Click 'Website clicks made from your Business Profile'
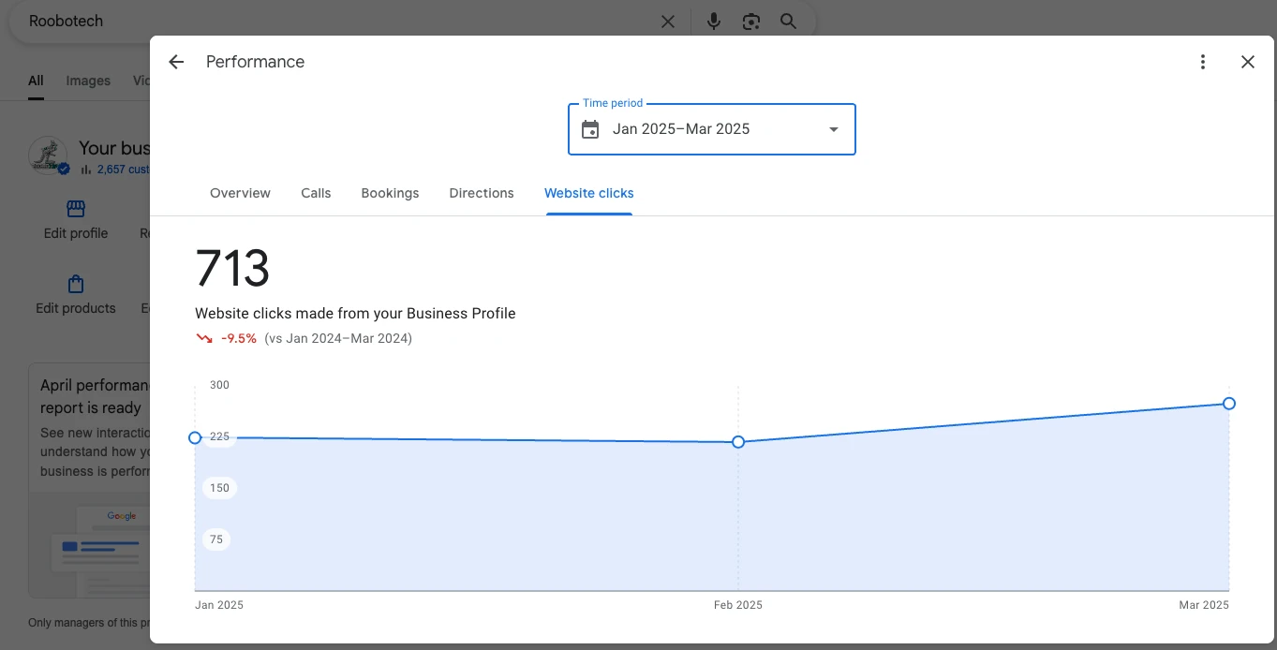Viewport: 1277px width, 650px height. (x=355, y=314)
